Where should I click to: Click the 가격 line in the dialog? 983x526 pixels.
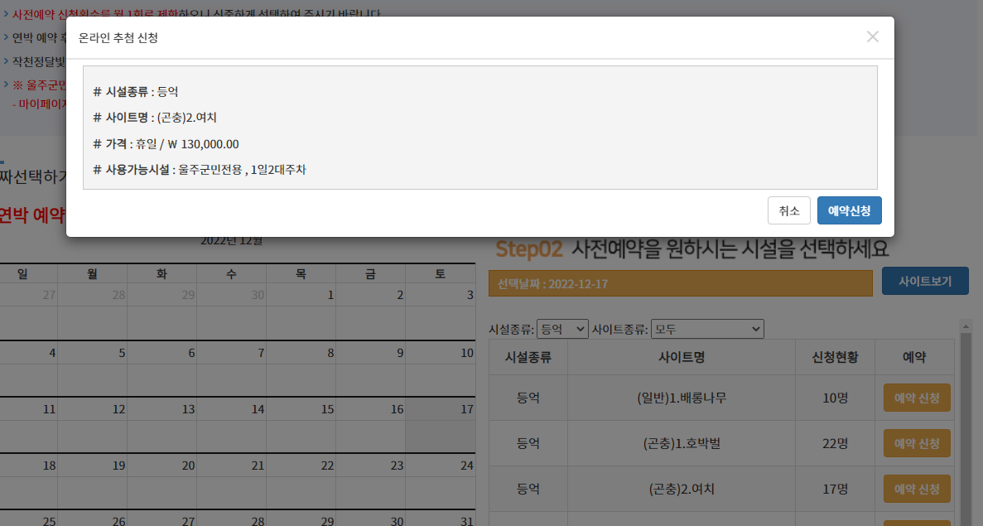[166, 143]
